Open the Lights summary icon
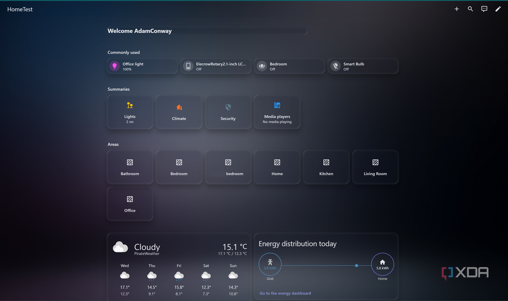 pyautogui.click(x=130, y=105)
